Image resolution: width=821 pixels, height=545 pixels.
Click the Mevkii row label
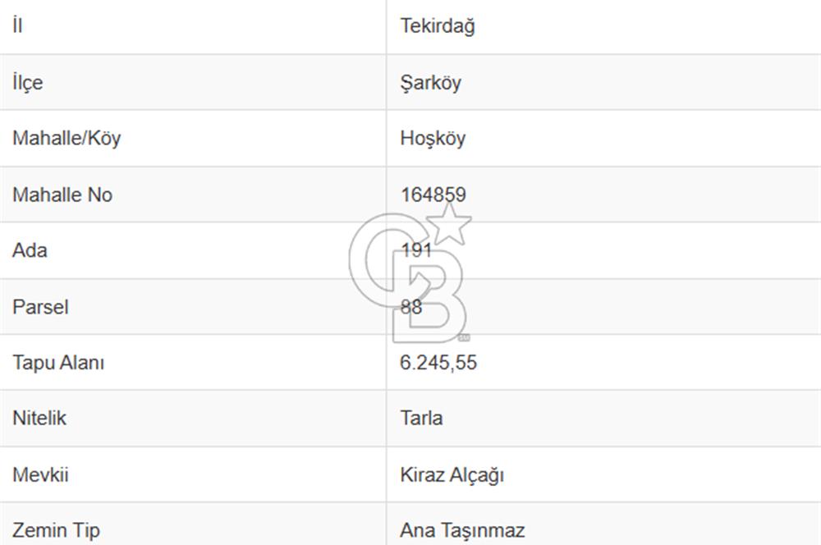point(39,474)
